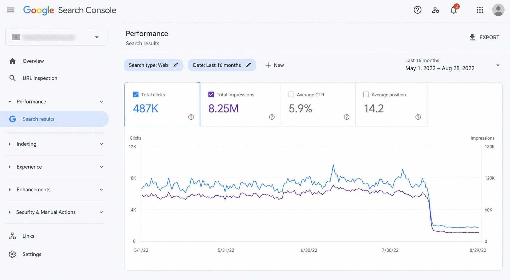510x280 pixels.
Task: Uncheck the Total clicks checkbox
Action: (x=135, y=94)
